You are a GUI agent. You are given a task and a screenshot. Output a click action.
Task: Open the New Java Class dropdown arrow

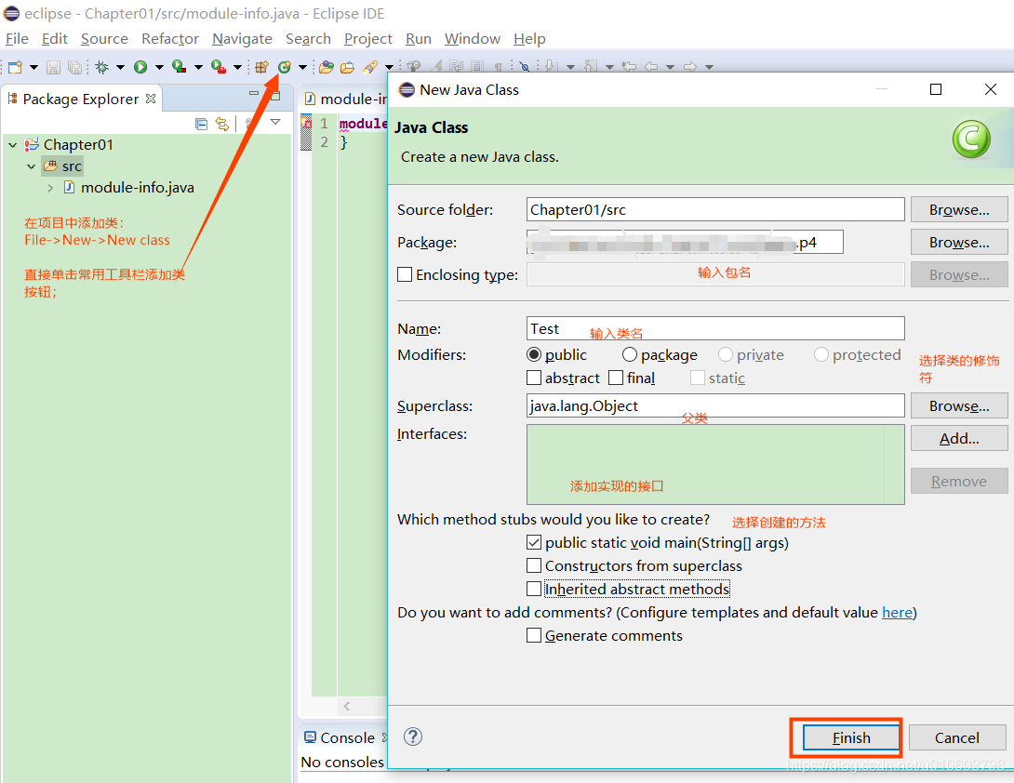coord(302,67)
